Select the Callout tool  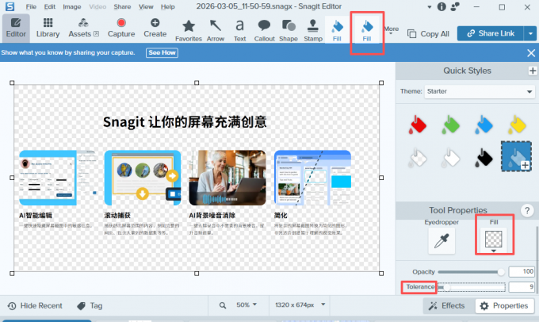point(264,29)
